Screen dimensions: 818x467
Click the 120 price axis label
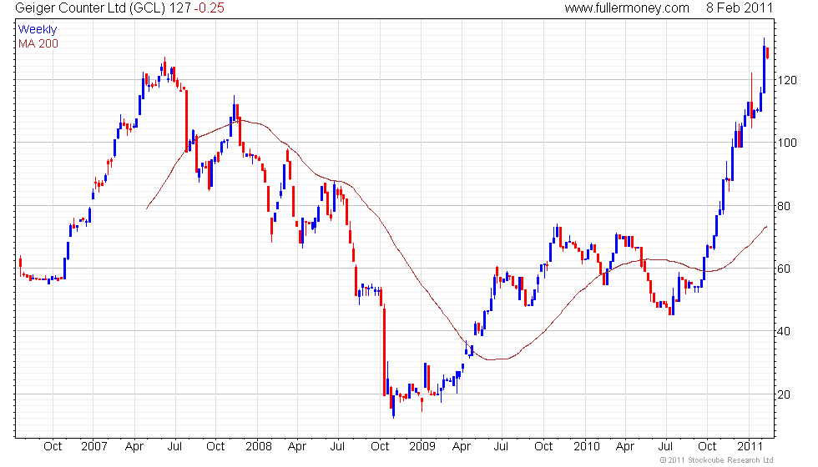click(787, 80)
